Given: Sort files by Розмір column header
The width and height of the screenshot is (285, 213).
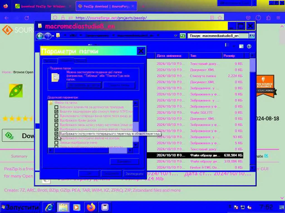Looking at the screenshot, I should (x=233, y=55).
